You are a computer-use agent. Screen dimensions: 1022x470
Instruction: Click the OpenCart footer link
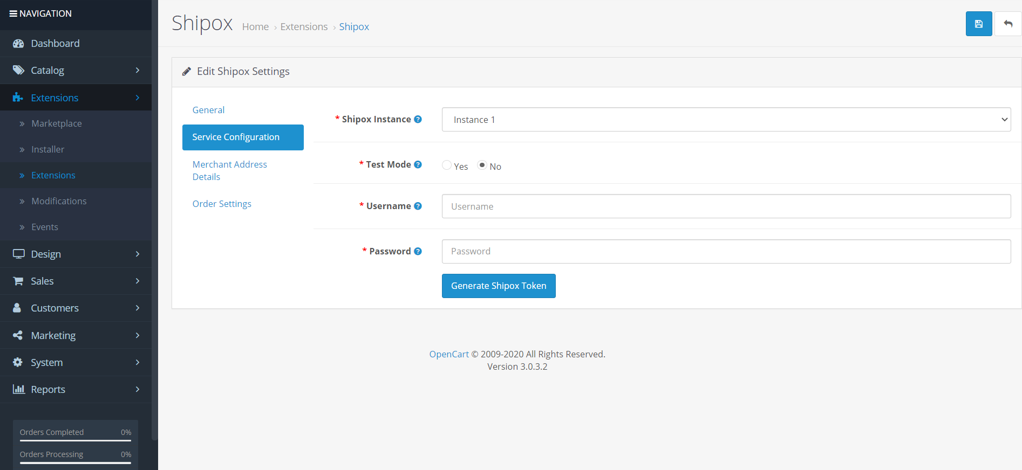point(449,354)
